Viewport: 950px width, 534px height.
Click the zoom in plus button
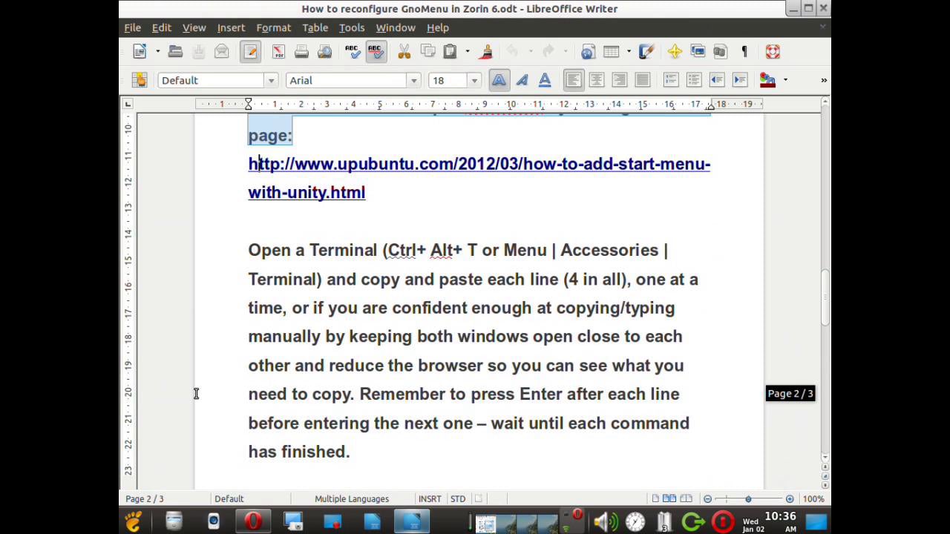(790, 498)
